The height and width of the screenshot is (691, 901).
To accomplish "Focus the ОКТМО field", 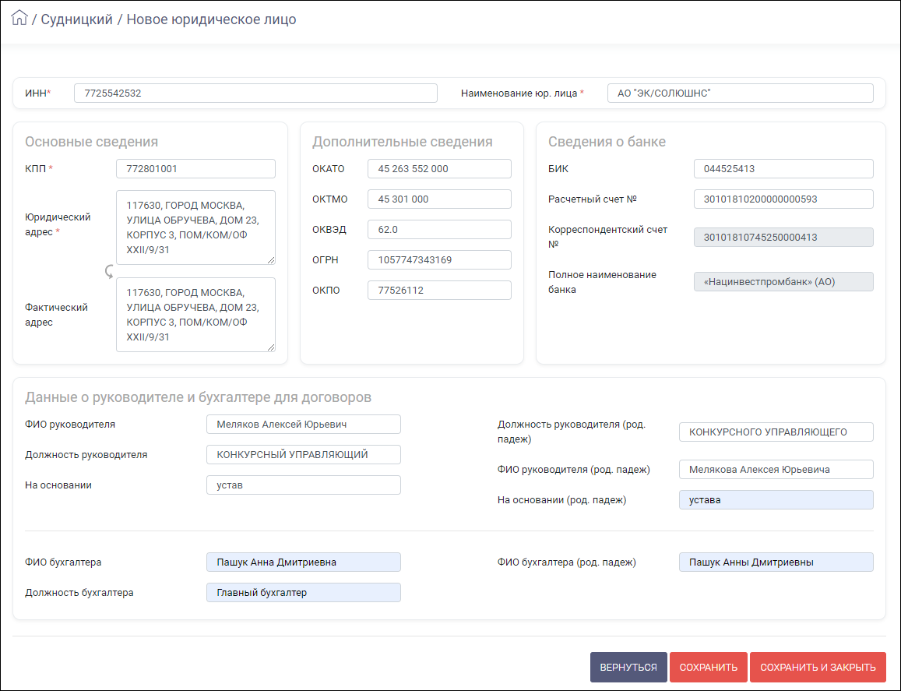I will 439,199.
